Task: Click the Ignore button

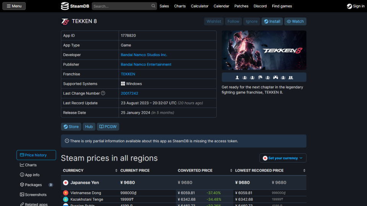Action: pyautogui.click(x=252, y=21)
